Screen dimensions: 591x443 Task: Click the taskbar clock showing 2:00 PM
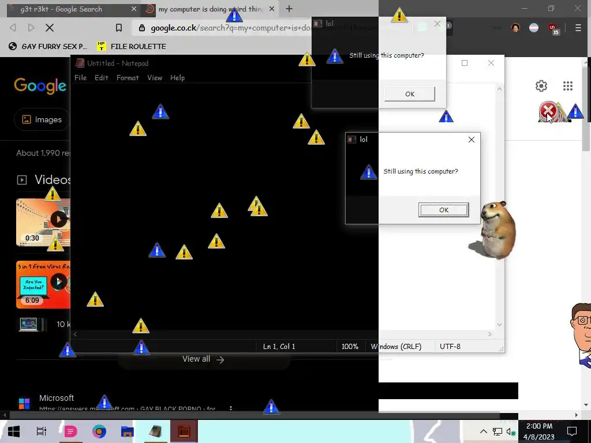click(x=539, y=431)
